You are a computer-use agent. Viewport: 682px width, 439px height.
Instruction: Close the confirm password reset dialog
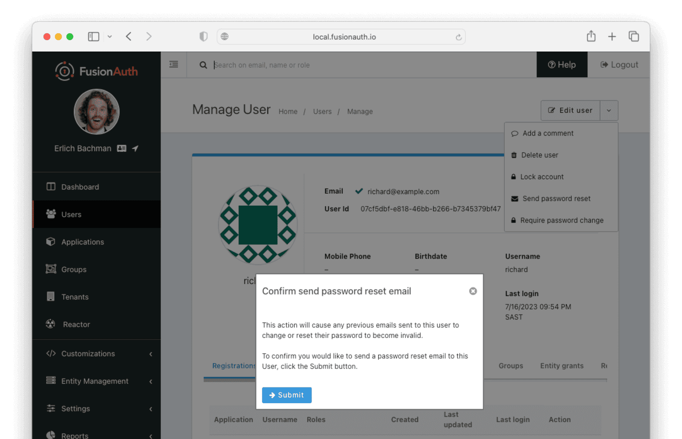tap(473, 291)
